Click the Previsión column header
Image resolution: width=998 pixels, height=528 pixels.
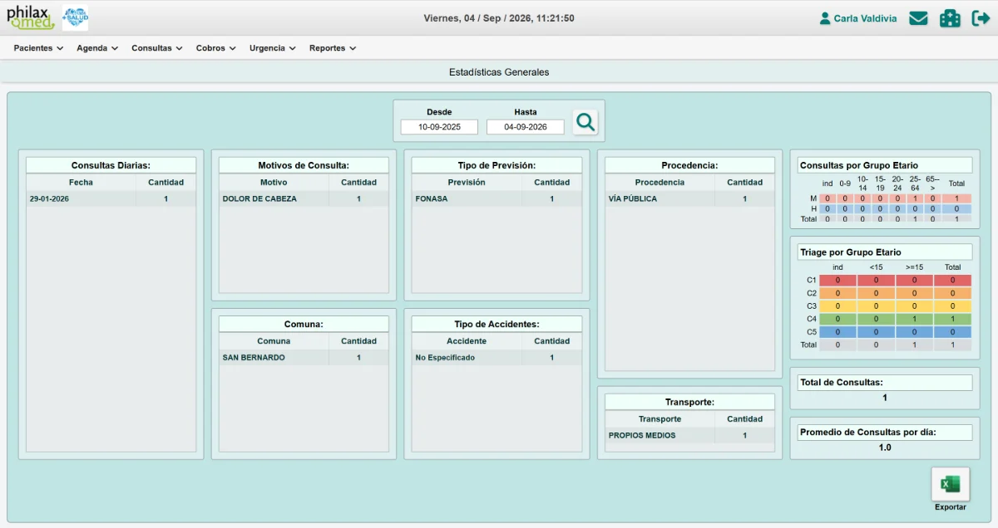click(467, 183)
